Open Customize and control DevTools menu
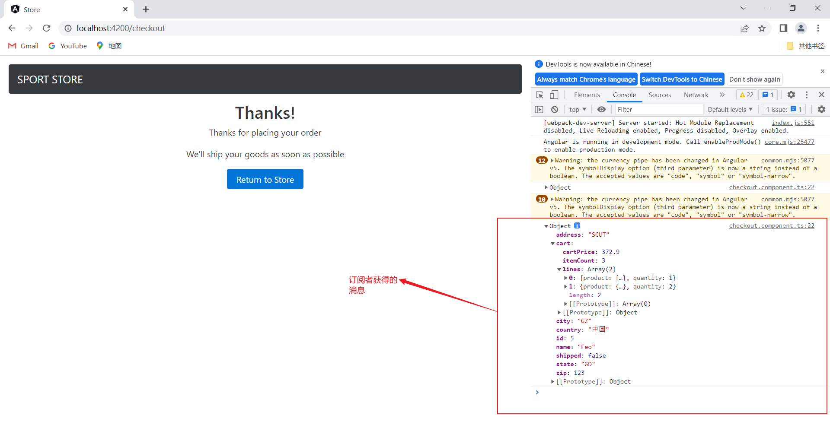Viewport: 830px width, 444px height. coord(807,95)
